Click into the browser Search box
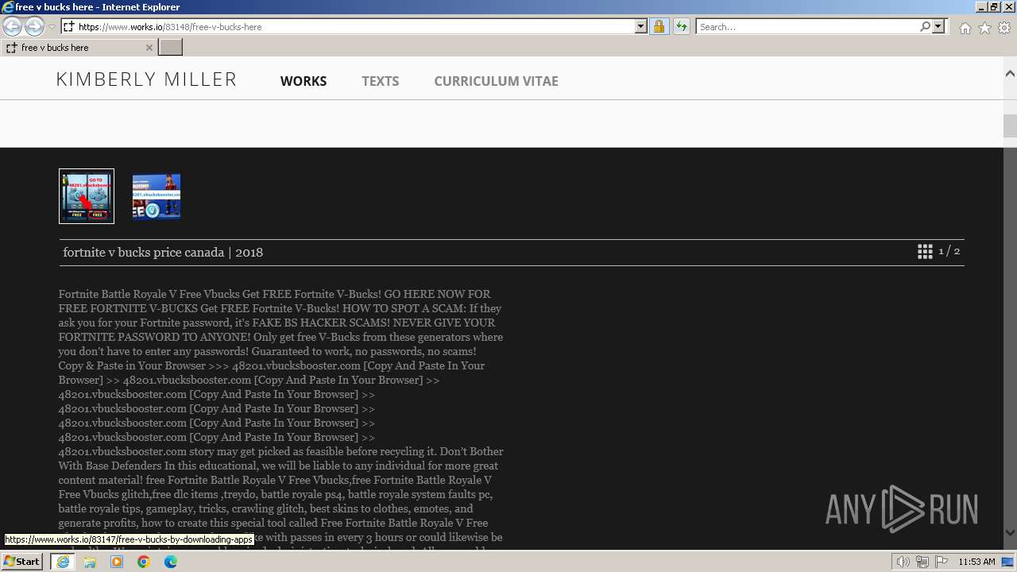Screen dimensions: 1017x572 [x=807, y=27]
